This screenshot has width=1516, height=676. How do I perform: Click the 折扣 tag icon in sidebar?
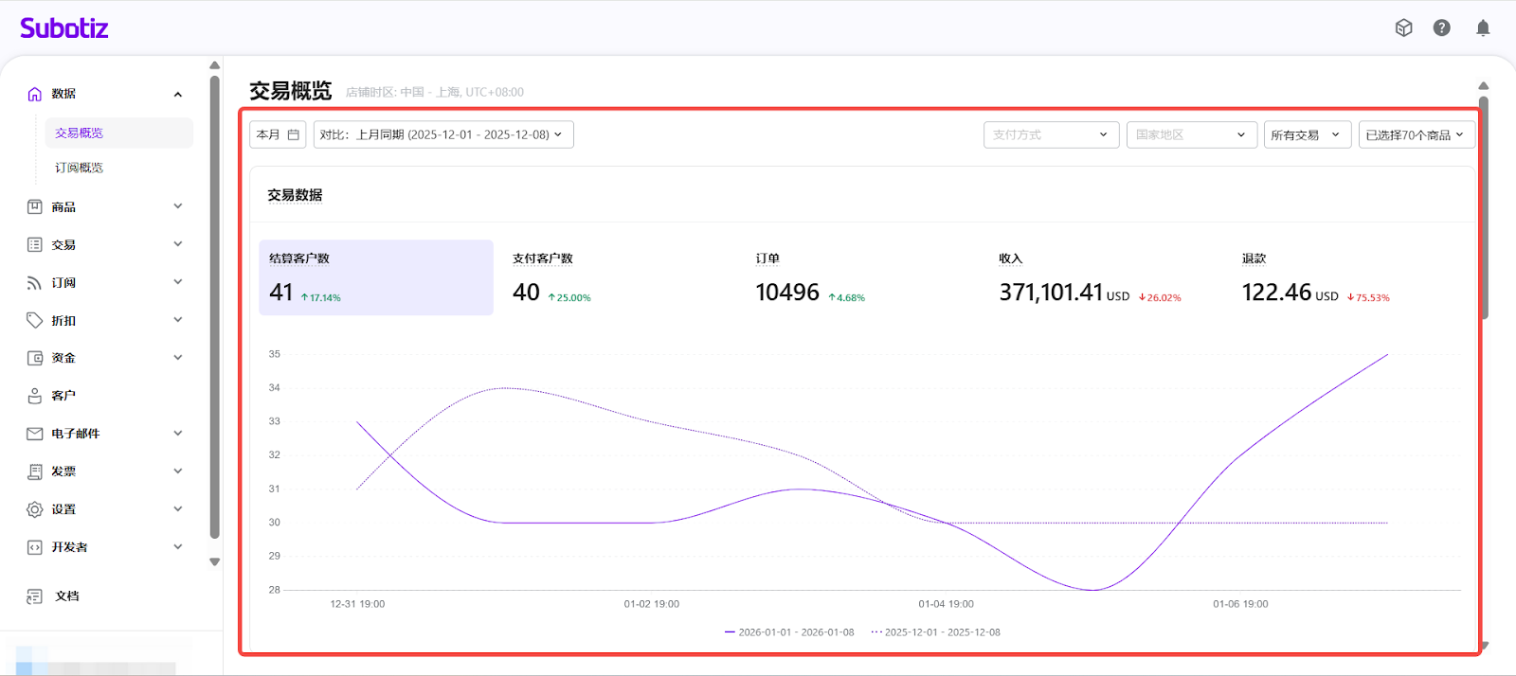[35, 320]
